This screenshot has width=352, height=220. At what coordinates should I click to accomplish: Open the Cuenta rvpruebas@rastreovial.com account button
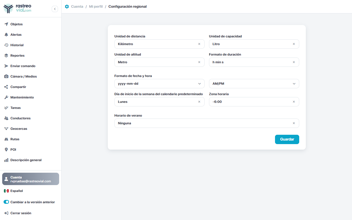coord(31,179)
